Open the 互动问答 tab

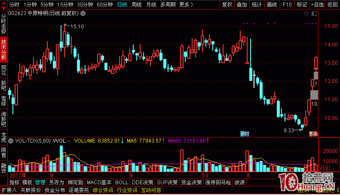pyautogui.click(x=151, y=190)
